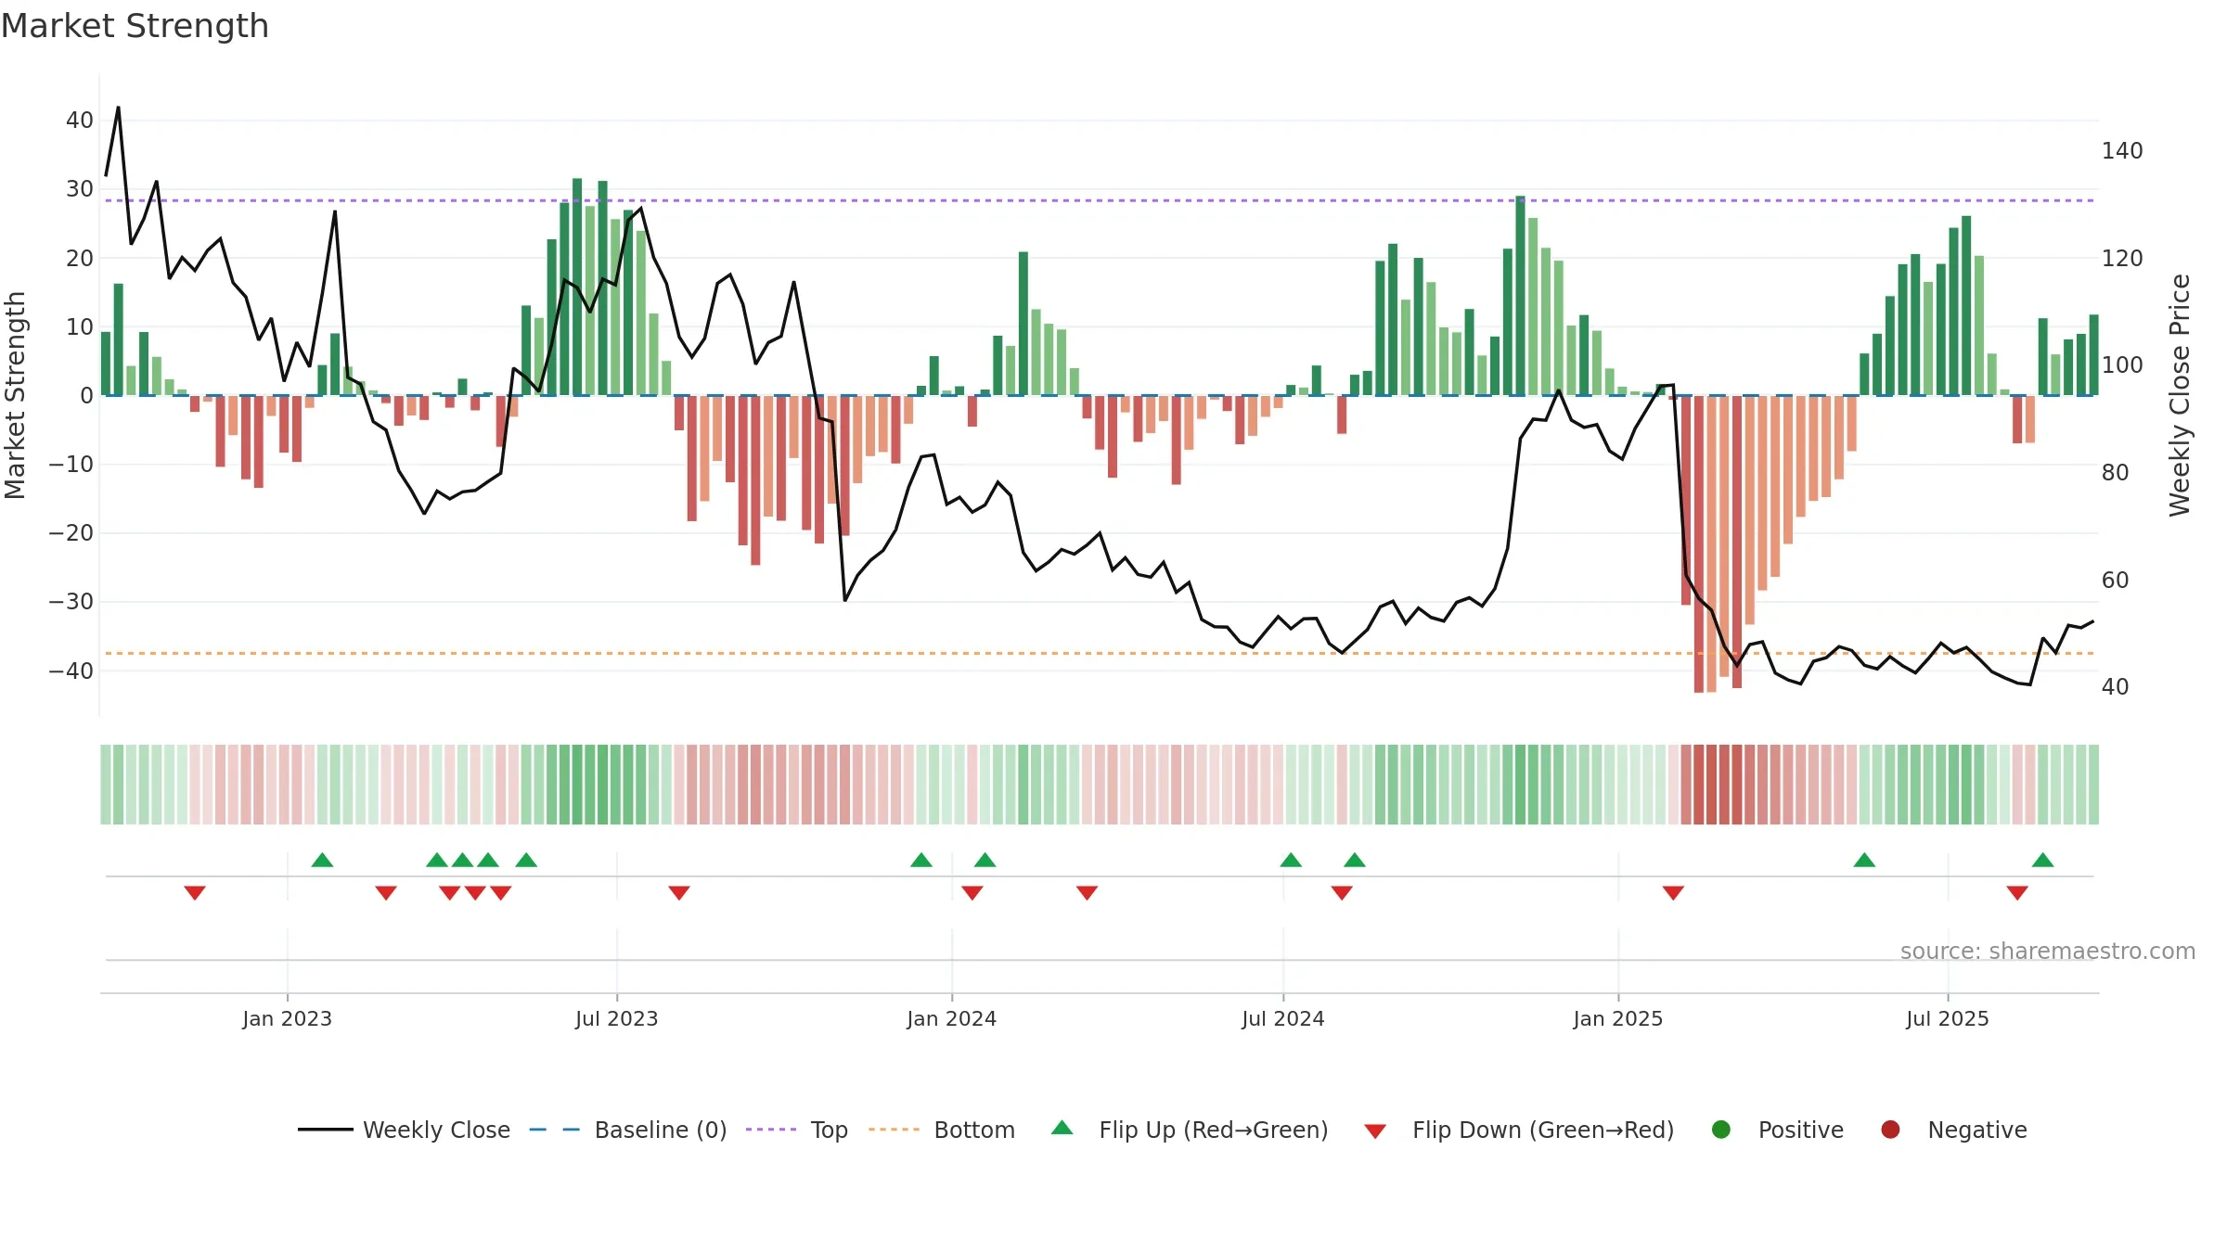This screenshot has width=2227, height=1252.
Task: Click the 'Jan 2024' x-axis label
Action: tap(952, 1018)
